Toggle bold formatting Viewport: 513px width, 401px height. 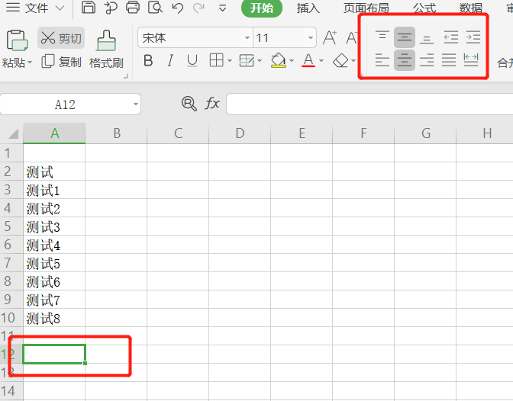tap(148, 60)
